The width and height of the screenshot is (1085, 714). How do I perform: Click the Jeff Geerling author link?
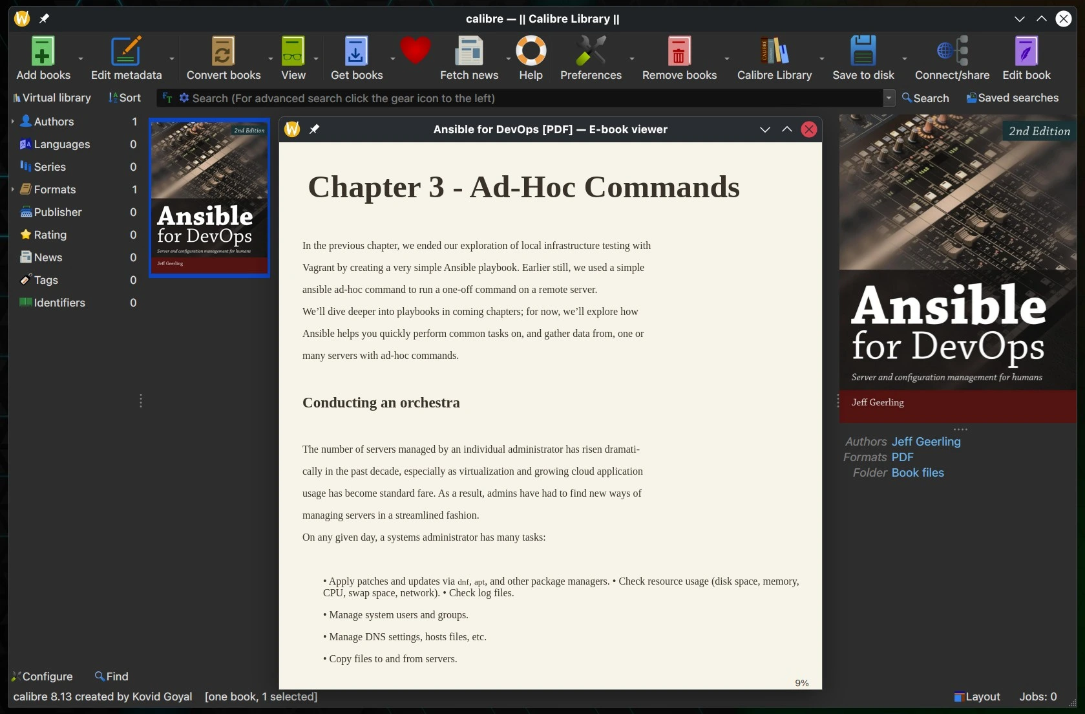[925, 442]
